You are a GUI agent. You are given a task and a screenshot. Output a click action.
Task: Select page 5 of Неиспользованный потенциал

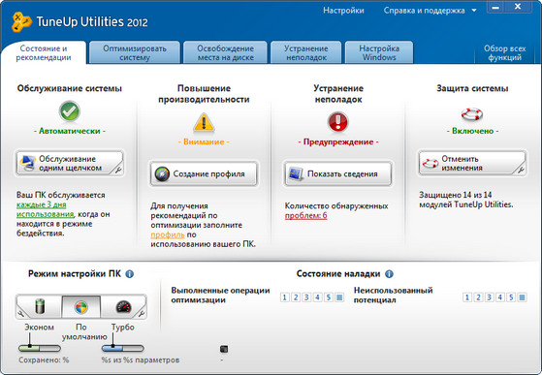tap(511, 297)
